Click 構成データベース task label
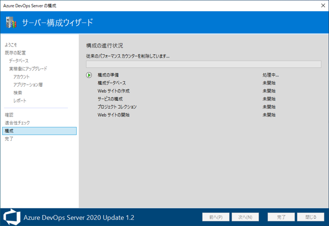Viewport: 329px width, 226px height. (x=112, y=83)
